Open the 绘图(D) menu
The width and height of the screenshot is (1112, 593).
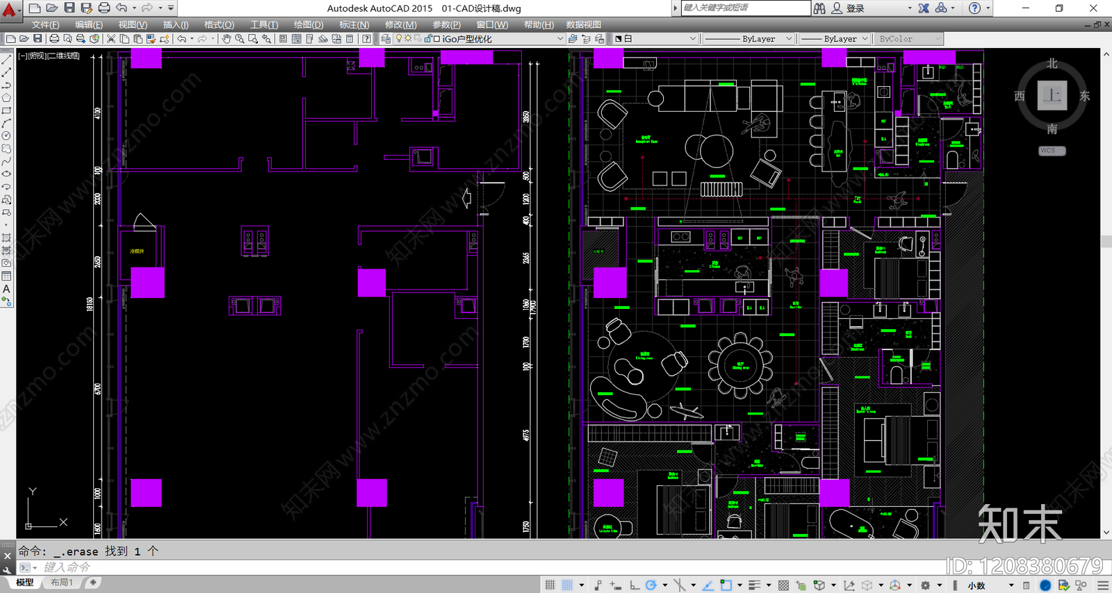click(x=309, y=24)
